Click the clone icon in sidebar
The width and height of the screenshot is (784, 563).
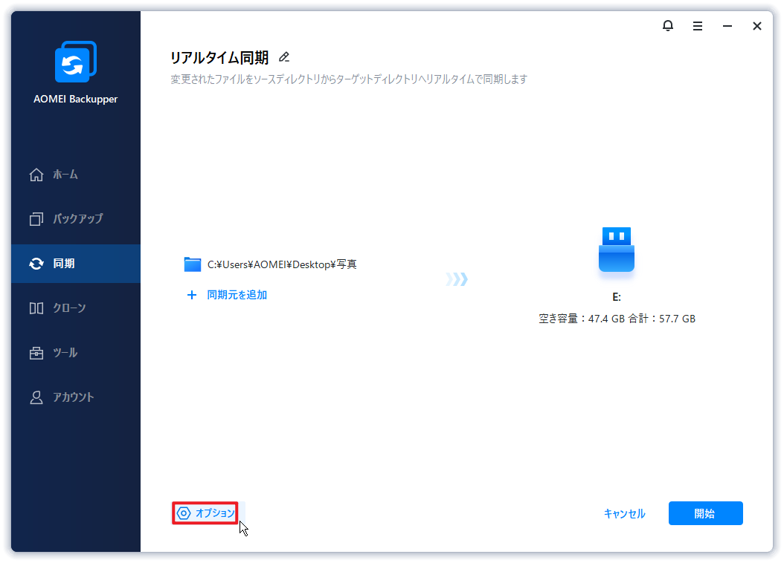pyautogui.click(x=36, y=308)
